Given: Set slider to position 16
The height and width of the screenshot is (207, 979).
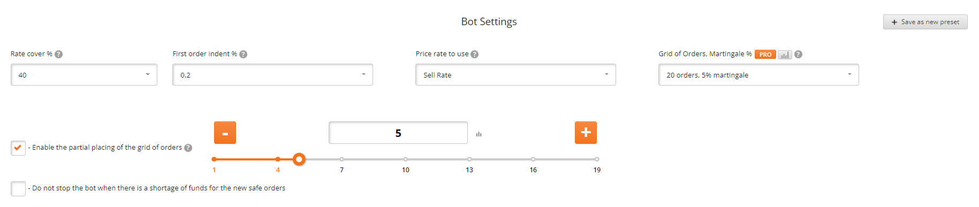Looking at the screenshot, I should pos(533,159).
